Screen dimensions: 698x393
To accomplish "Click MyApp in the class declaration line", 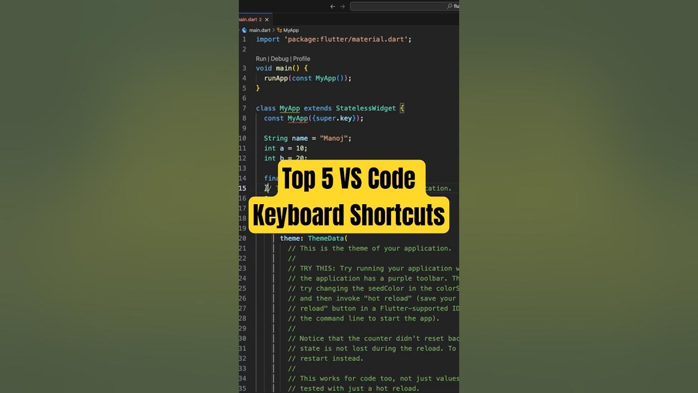I will tap(290, 108).
